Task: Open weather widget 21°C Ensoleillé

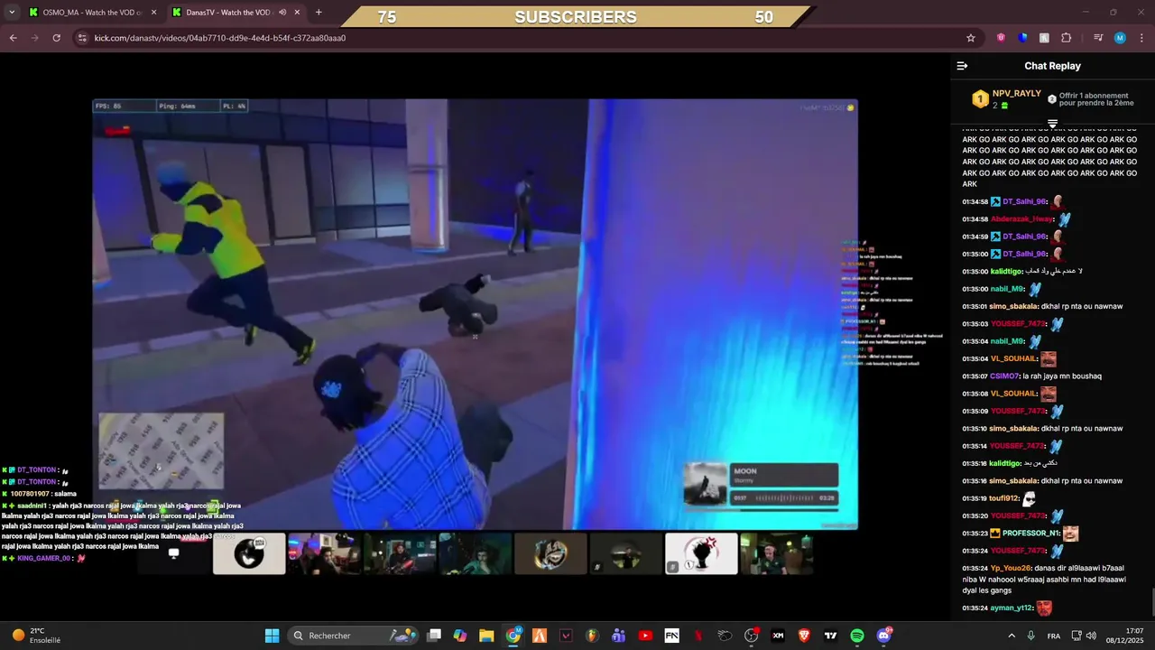Action: (36, 636)
